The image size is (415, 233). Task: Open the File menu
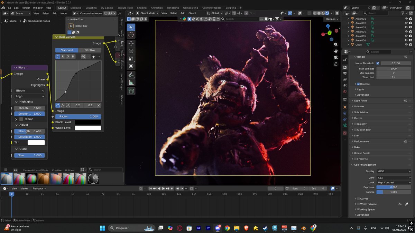(x=9, y=8)
